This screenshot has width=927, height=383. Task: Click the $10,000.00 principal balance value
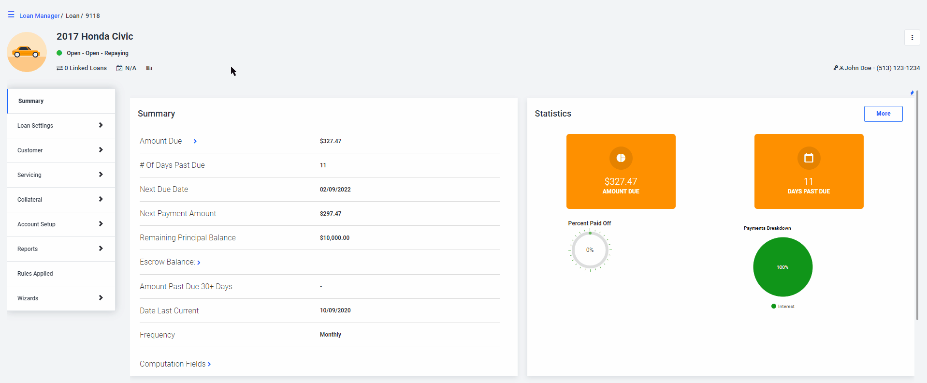click(x=334, y=238)
